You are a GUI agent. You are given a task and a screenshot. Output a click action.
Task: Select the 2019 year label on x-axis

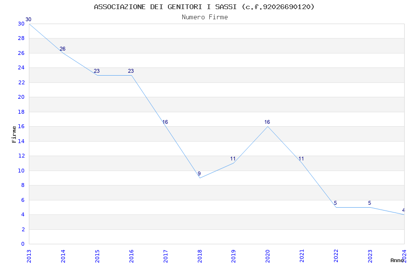pos(234,256)
